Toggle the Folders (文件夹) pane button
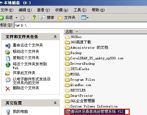 click(67, 18)
